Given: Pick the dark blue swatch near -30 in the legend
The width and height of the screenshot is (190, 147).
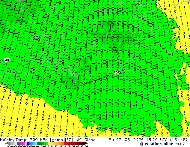Looking at the screenshot, I should point(28,143).
